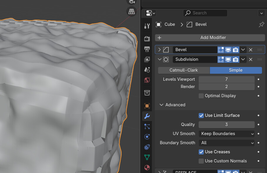This screenshot has height=173, width=267.
Task: Collapse the Advanced section
Action: [161, 105]
